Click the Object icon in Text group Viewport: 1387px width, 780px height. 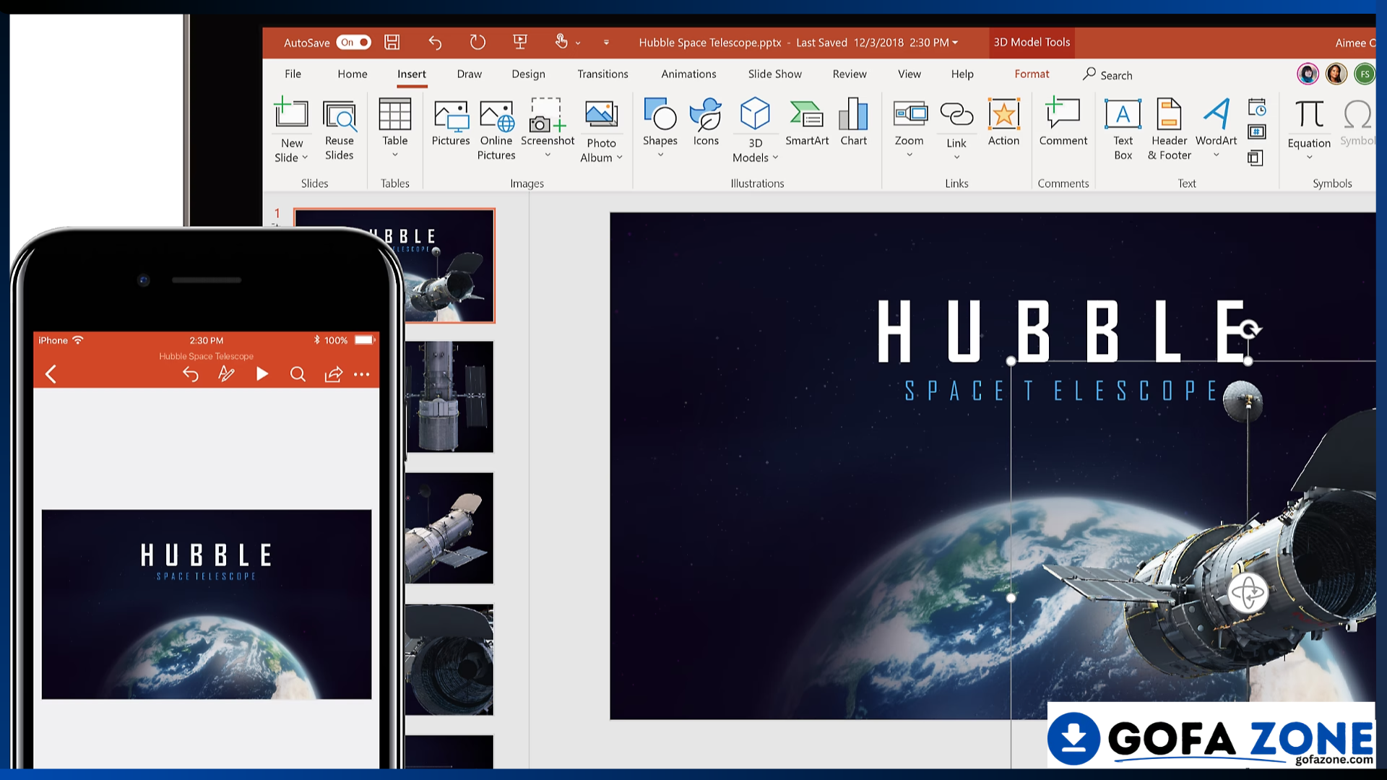tap(1256, 157)
